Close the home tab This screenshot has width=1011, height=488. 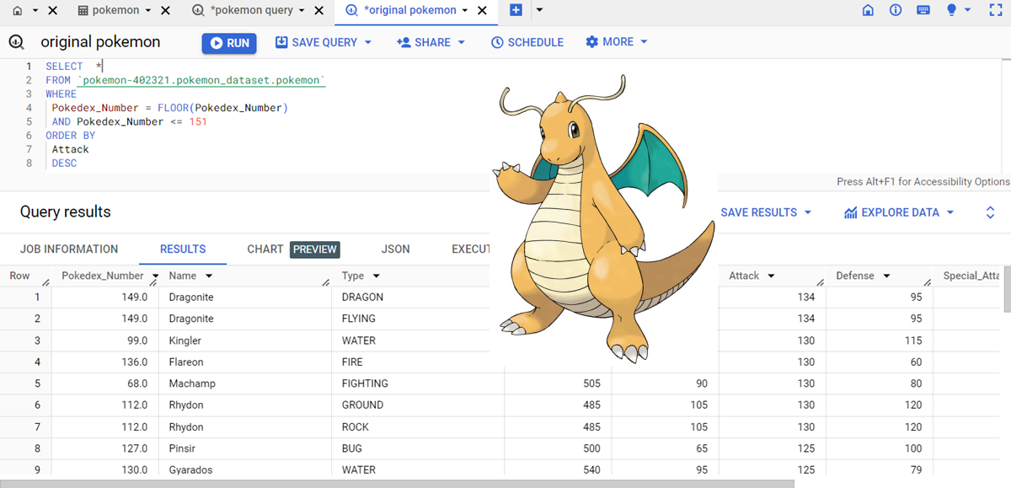[x=52, y=11]
